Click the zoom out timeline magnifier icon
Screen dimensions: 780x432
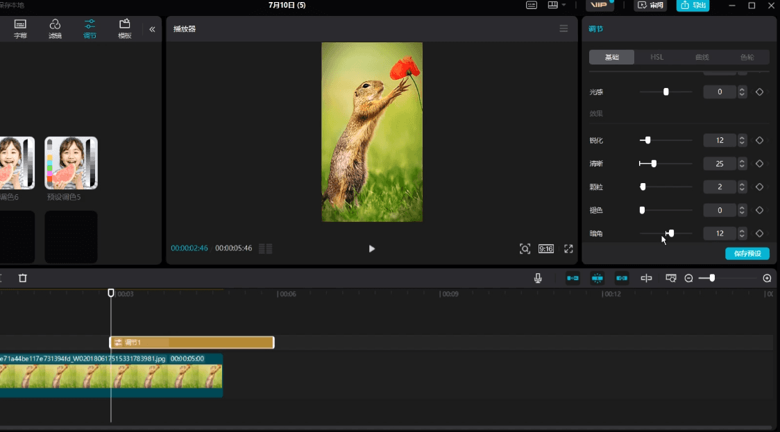coord(688,278)
